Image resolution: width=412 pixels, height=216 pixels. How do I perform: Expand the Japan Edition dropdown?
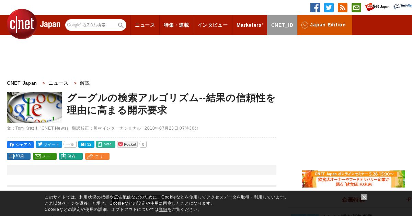(325, 25)
